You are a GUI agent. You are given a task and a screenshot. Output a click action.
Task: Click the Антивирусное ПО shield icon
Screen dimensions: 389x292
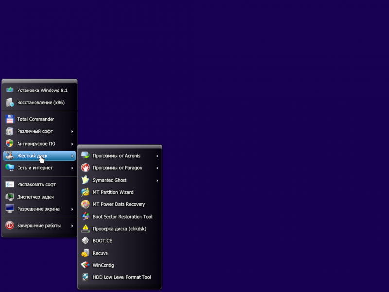pos(10,143)
